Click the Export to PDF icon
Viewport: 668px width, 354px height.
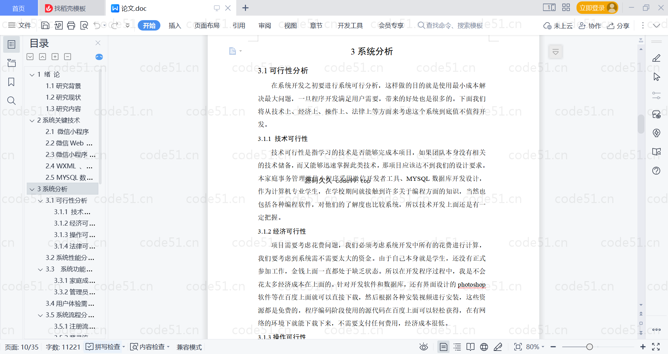(58, 25)
